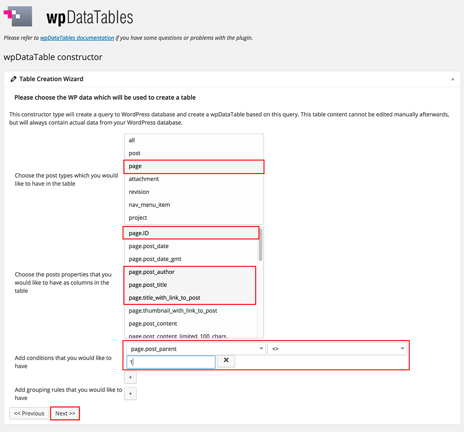Viewport: 464px width, 432px height.
Task: Click the condition value input field
Action: click(171, 362)
